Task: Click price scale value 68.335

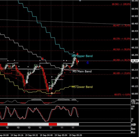Action: pos(135,48)
